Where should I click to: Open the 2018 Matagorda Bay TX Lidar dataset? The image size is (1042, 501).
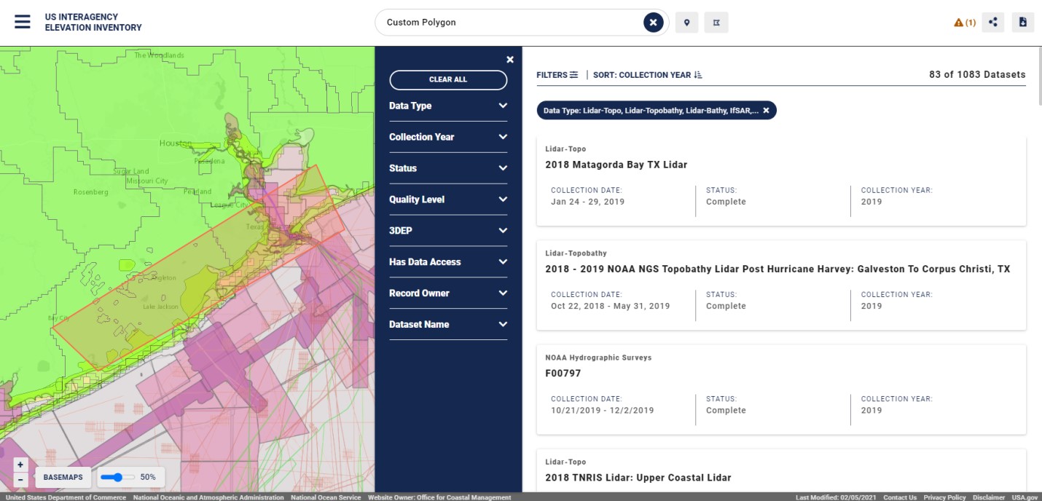click(x=616, y=165)
